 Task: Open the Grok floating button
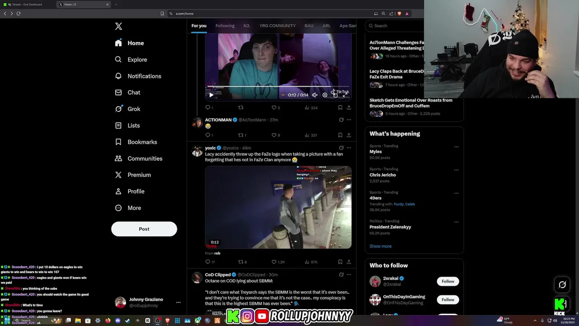pos(562,285)
